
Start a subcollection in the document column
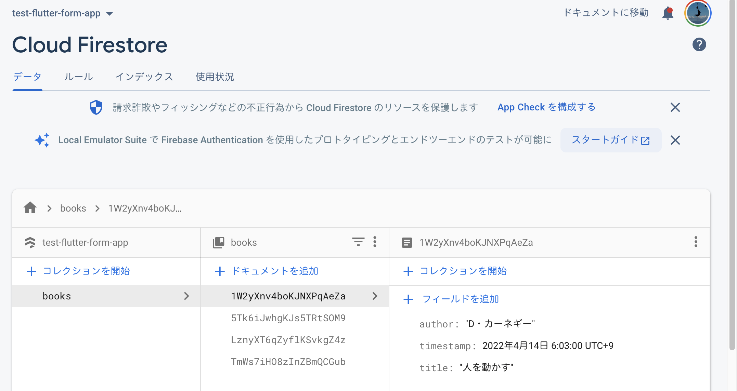point(455,271)
